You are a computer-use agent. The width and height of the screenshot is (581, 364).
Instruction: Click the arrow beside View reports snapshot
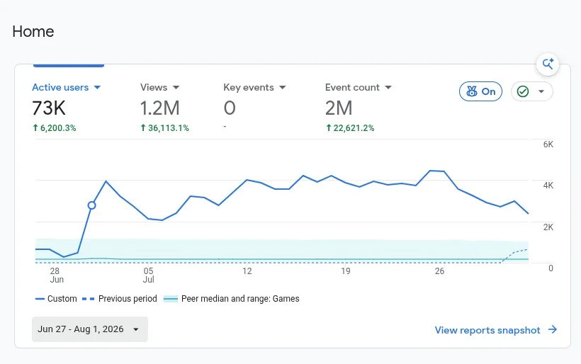[553, 329]
